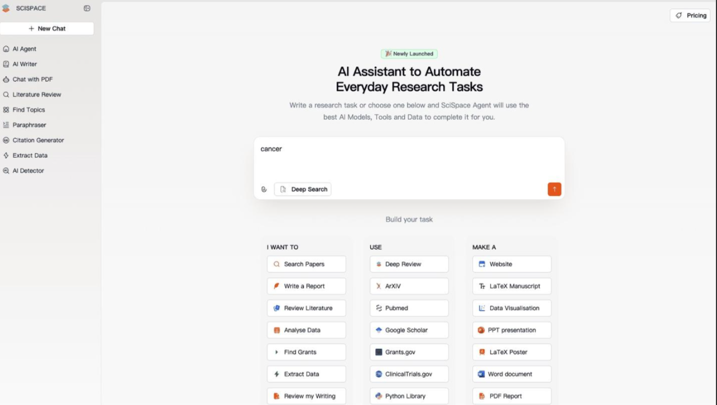Choose LaTeX Poster output
The height and width of the screenshot is (405, 717).
point(512,352)
